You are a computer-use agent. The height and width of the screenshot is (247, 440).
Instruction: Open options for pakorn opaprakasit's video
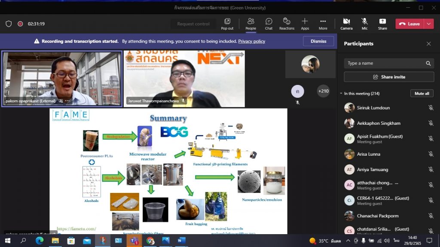67,101
